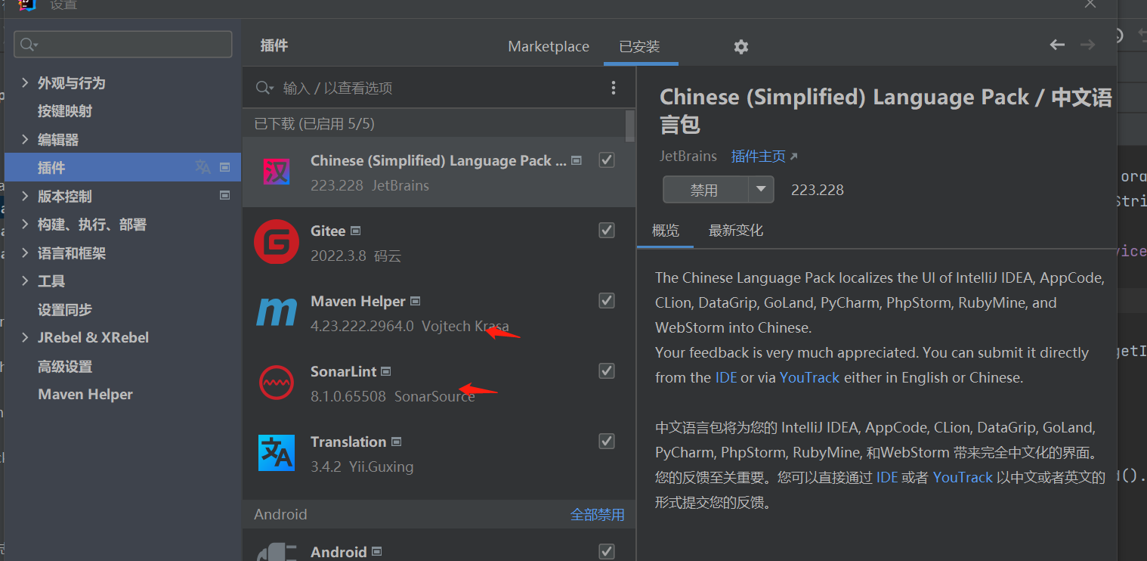Click the Chinese Language Pack plugin icon
Screen dimensions: 1147x561
[277, 172]
